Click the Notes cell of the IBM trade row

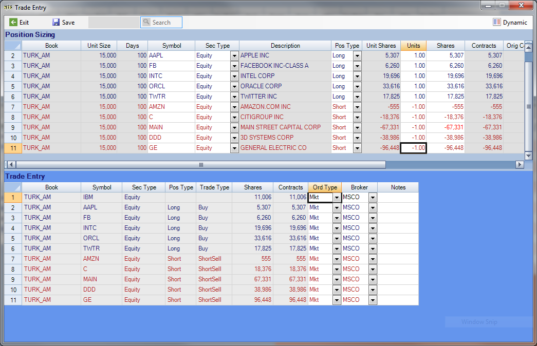(x=398, y=197)
